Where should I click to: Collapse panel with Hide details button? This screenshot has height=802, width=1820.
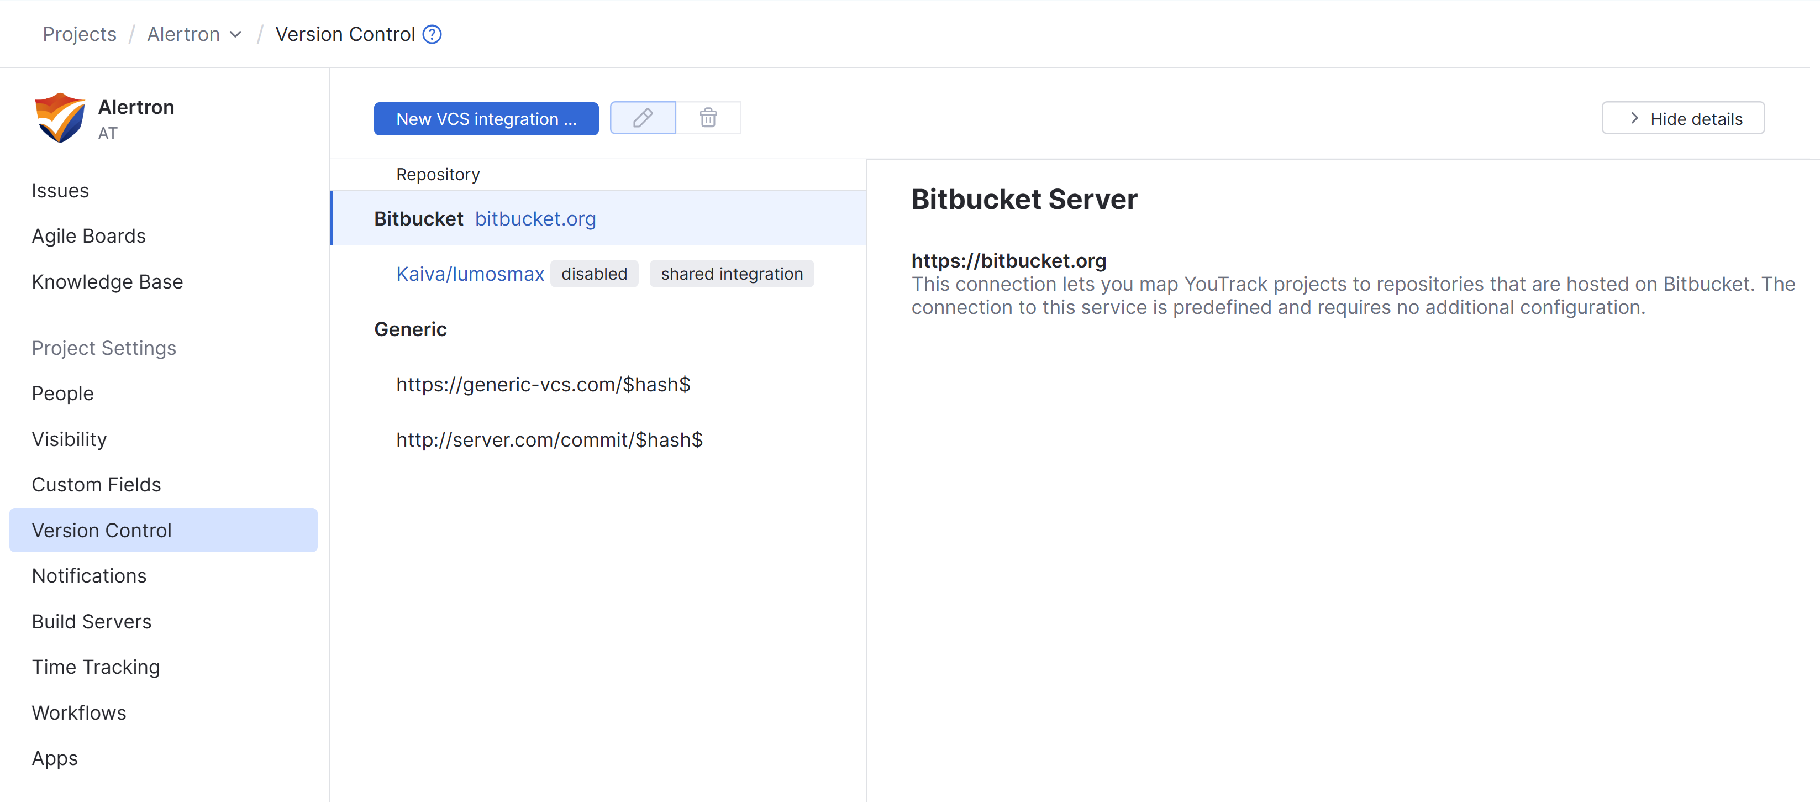pyautogui.click(x=1682, y=119)
